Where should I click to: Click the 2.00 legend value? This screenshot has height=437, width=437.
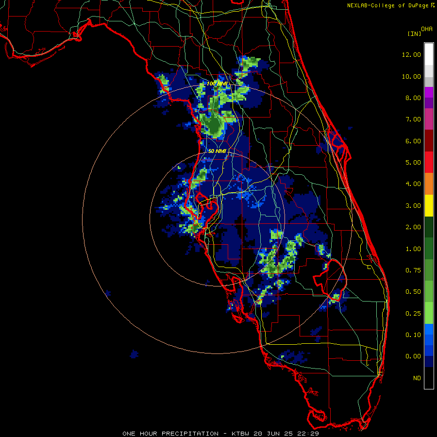pos(413,227)
